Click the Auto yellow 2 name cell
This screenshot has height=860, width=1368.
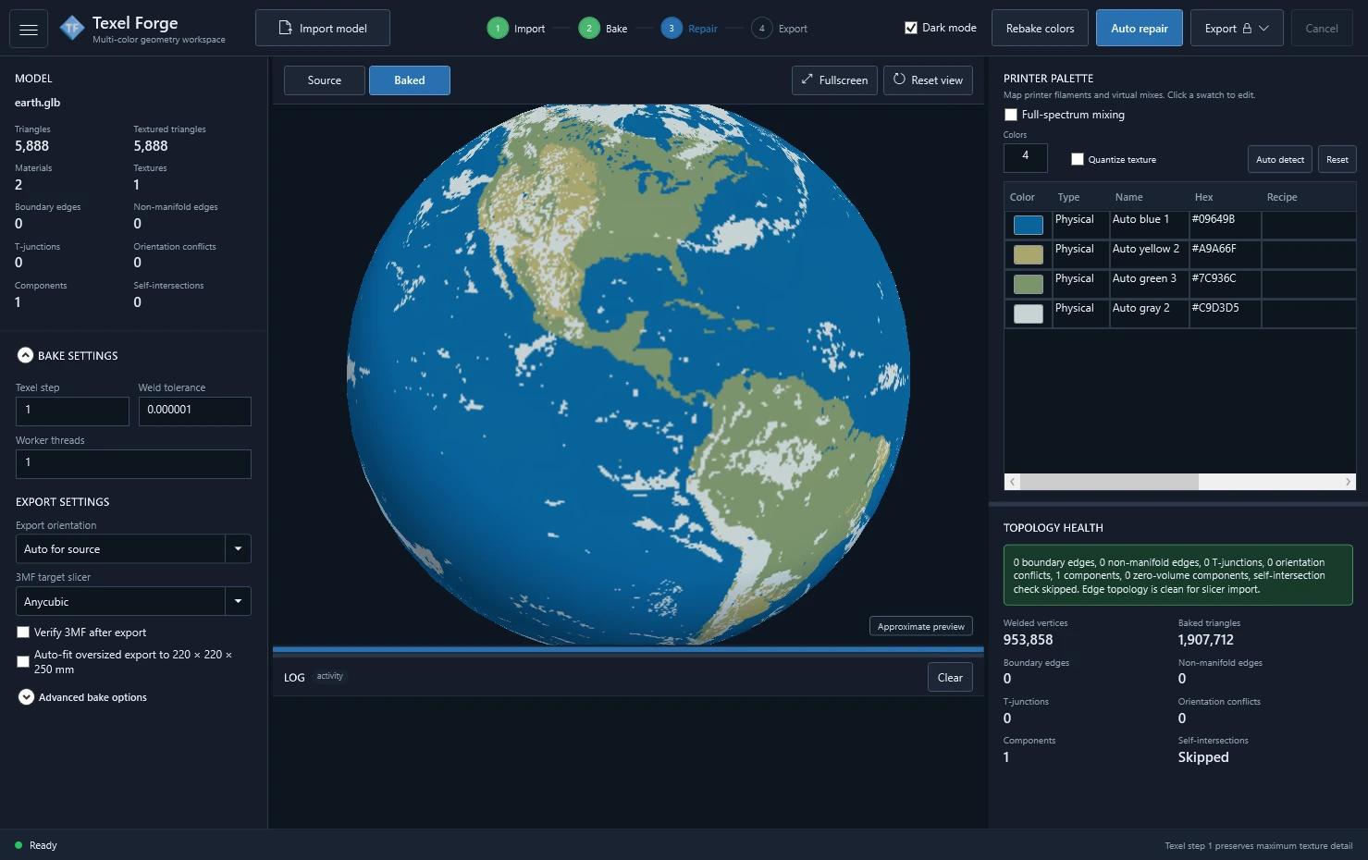1149,254
